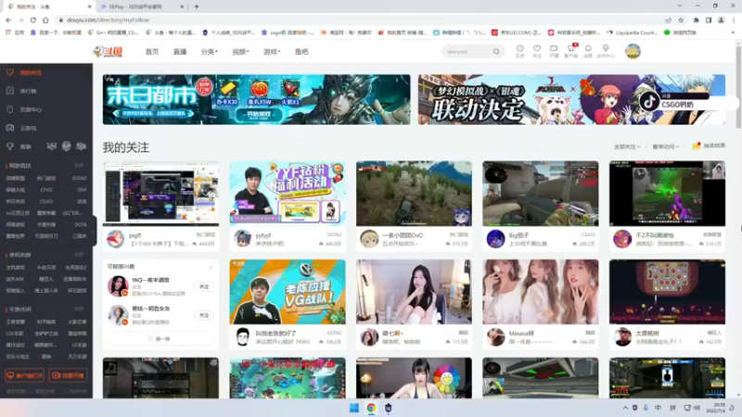Open the 老陈应援 VG战队 stream thumbnail
This screenshot has width=742, height=417.
[x=288, y=292]
